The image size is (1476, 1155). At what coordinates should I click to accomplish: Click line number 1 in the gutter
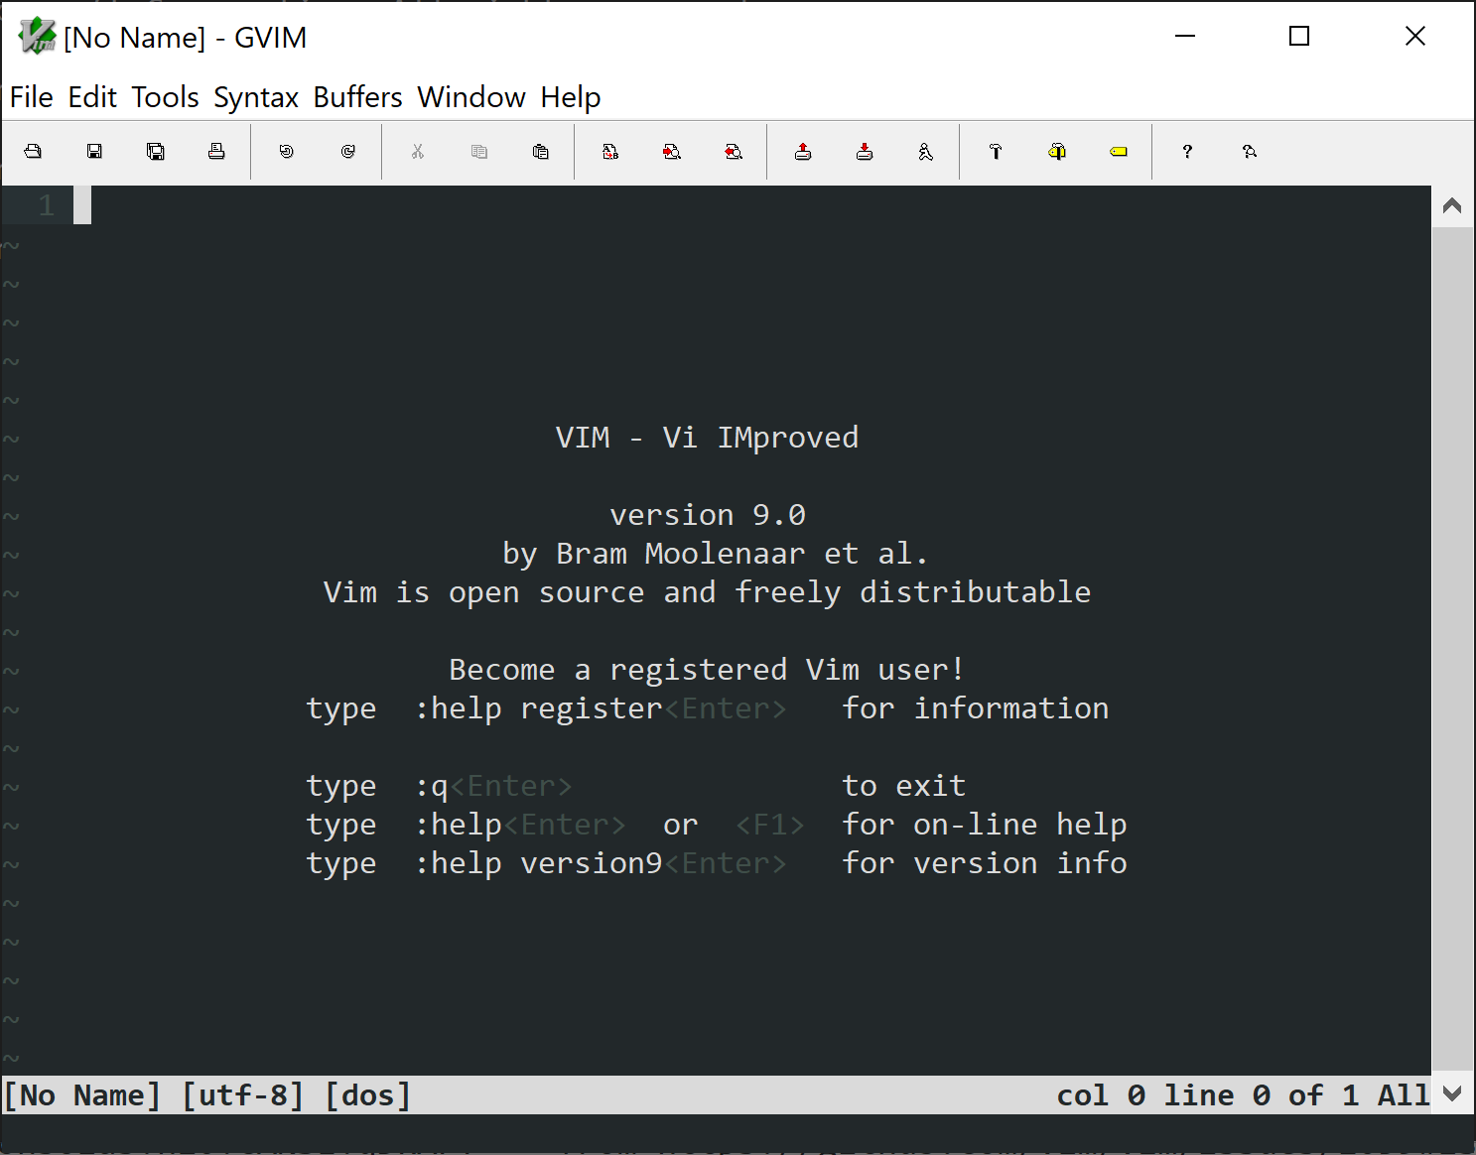46,205
